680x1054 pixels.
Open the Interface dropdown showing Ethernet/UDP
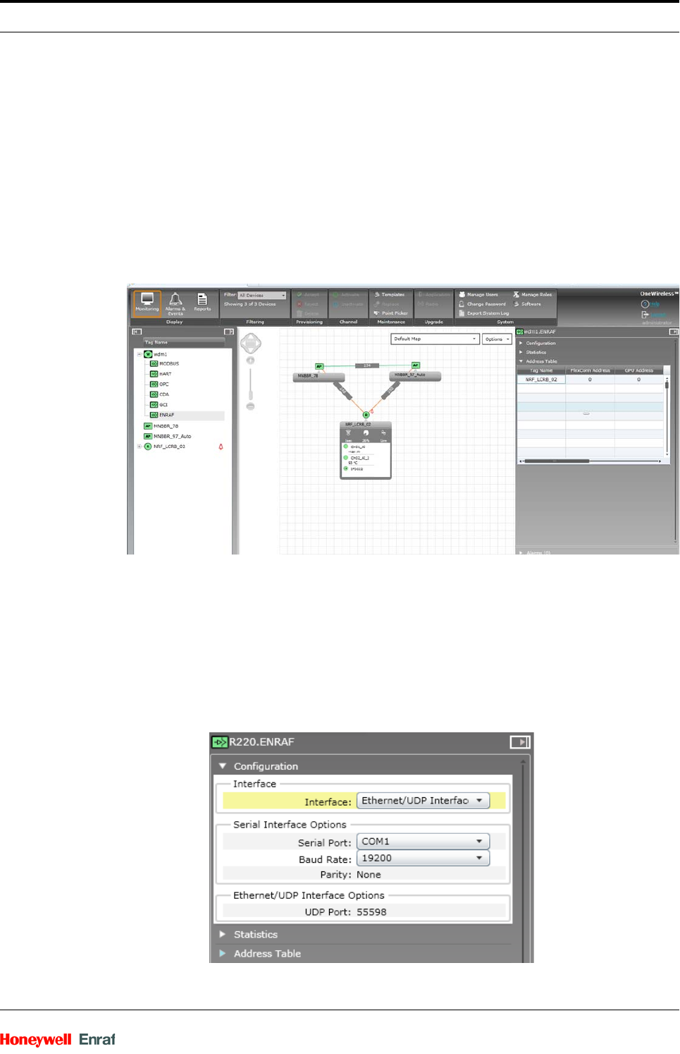point(423,801)
